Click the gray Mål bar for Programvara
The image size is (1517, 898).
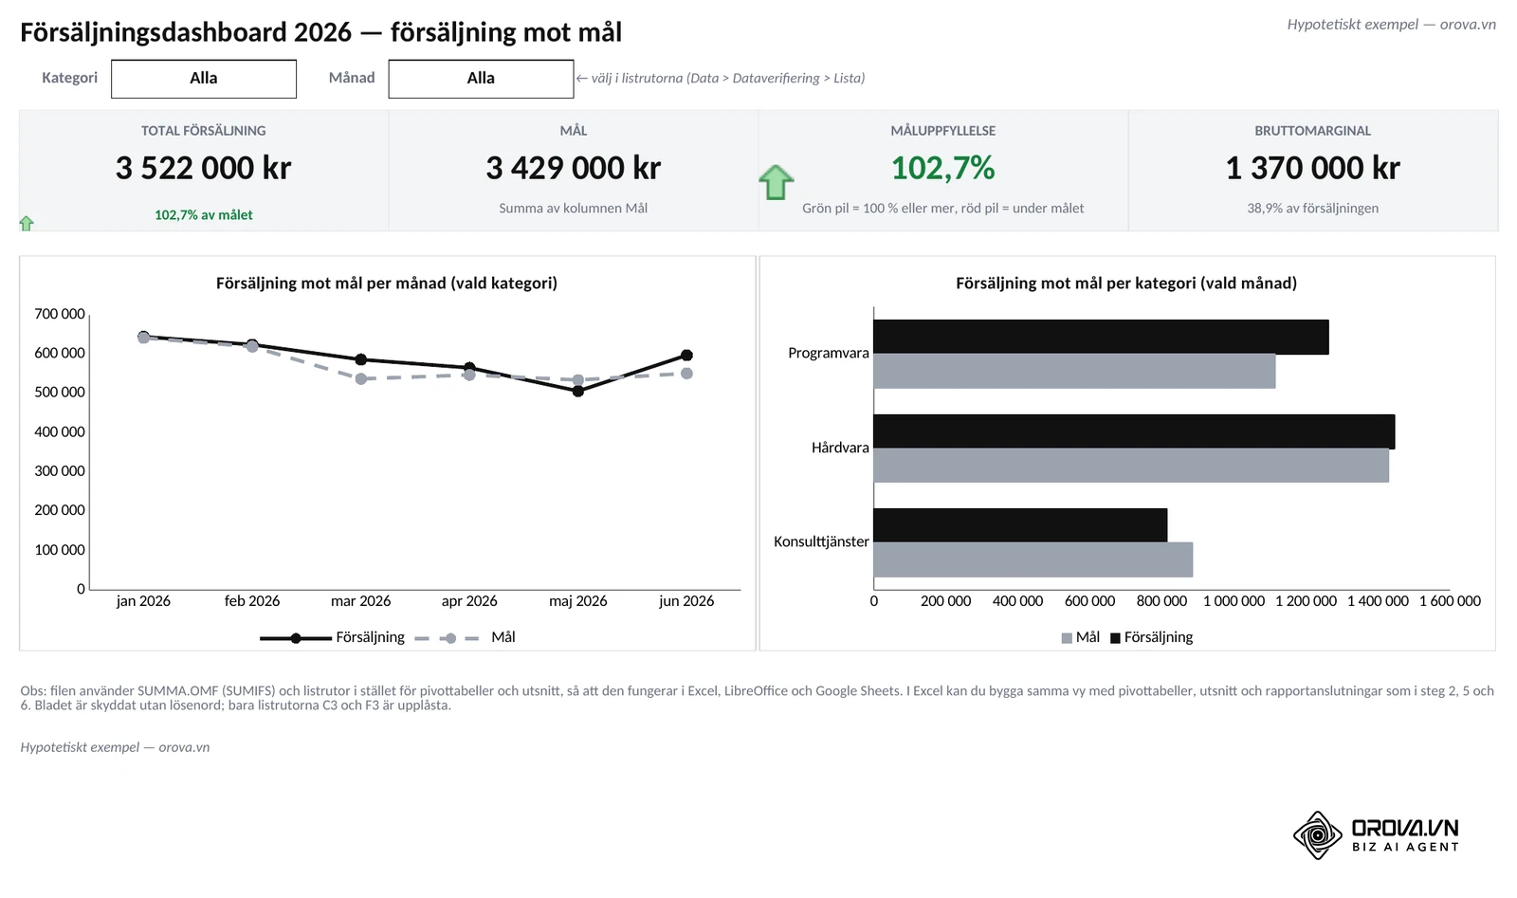coord(1074,371)
